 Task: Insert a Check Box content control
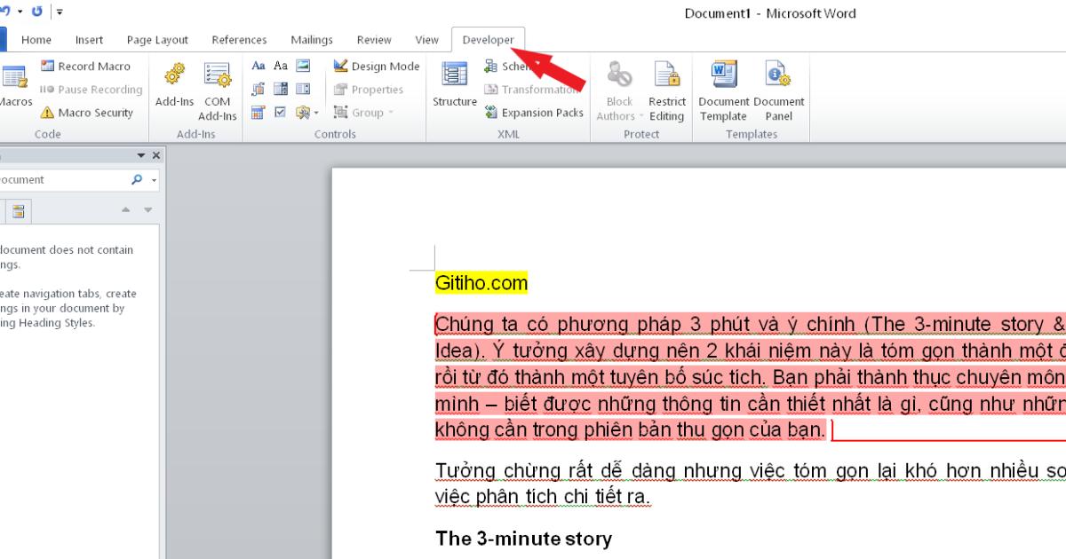click(281, 113)
